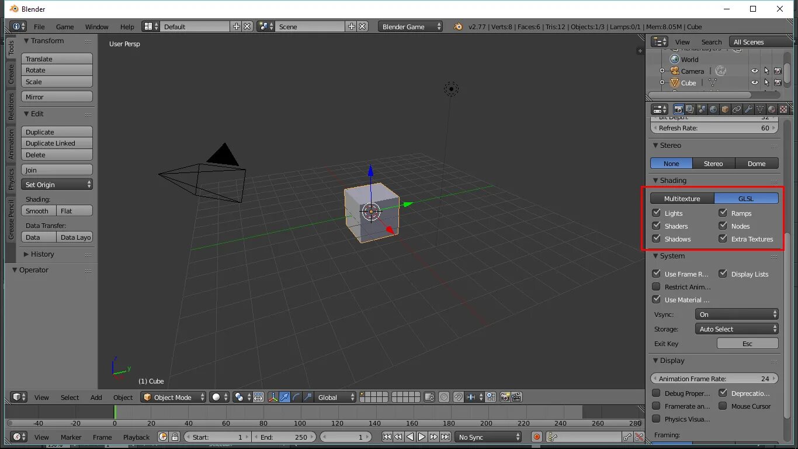
Task: Open the Set Origin dropdown
Action: (57, 184)
